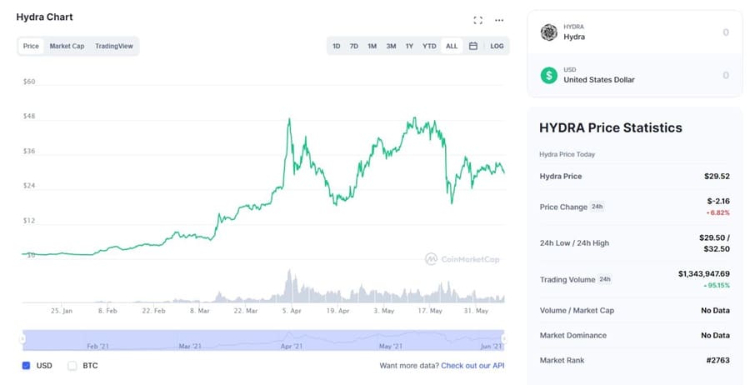Click the 24h badge beside Price Change
Viewport: 750px width, 385px height.
(x=597, y=206)
